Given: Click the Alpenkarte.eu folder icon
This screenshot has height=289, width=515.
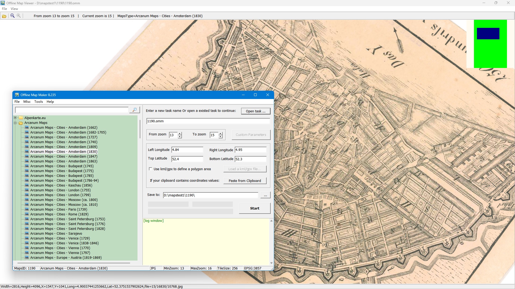Looking at the screenshot, I should (x=21, y=118).
